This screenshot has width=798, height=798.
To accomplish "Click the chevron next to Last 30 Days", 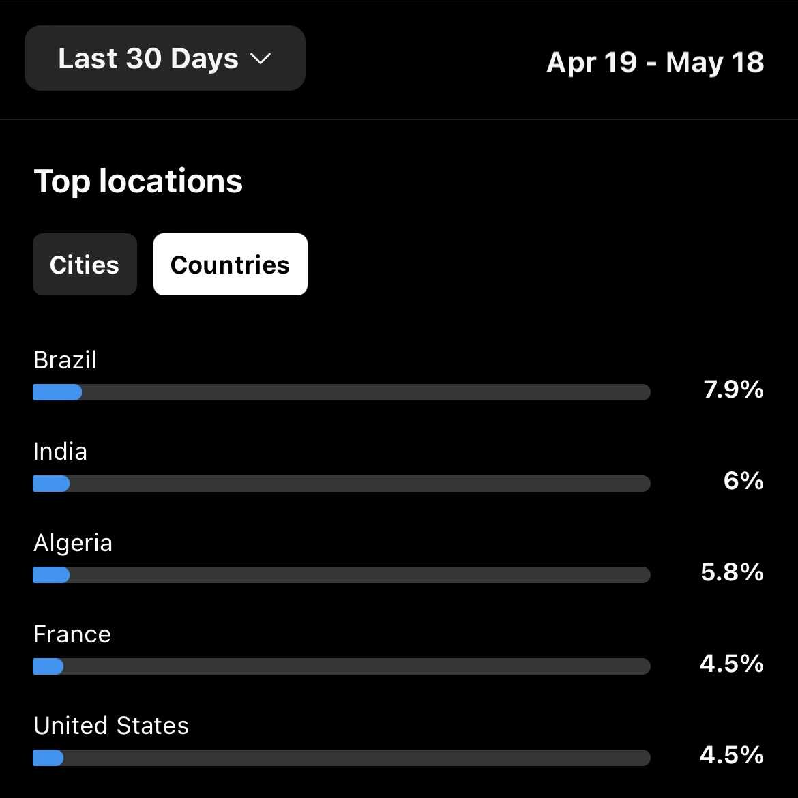I will click(261, 59).
